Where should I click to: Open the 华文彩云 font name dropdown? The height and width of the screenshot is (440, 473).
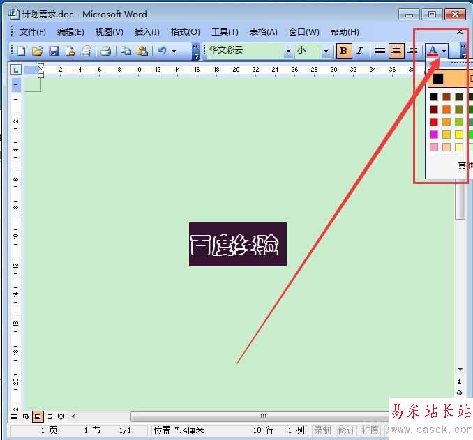288,51
